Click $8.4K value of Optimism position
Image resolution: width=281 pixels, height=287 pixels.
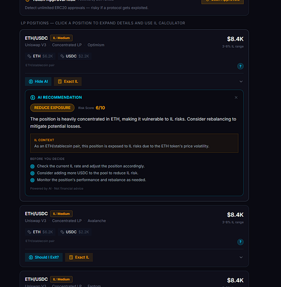coord(235,39)
